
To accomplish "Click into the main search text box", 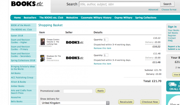I will coord(119,4).
